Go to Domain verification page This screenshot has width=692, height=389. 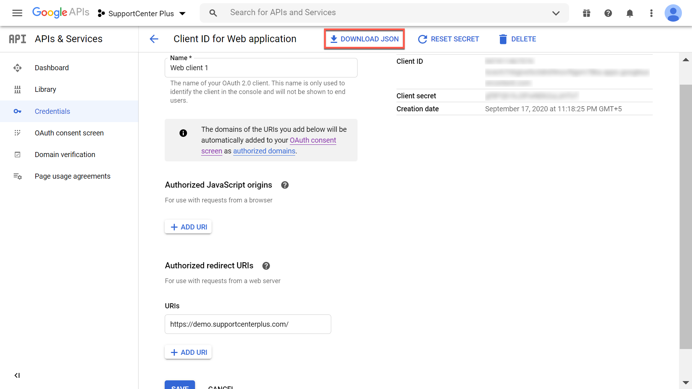pos(65,155)
